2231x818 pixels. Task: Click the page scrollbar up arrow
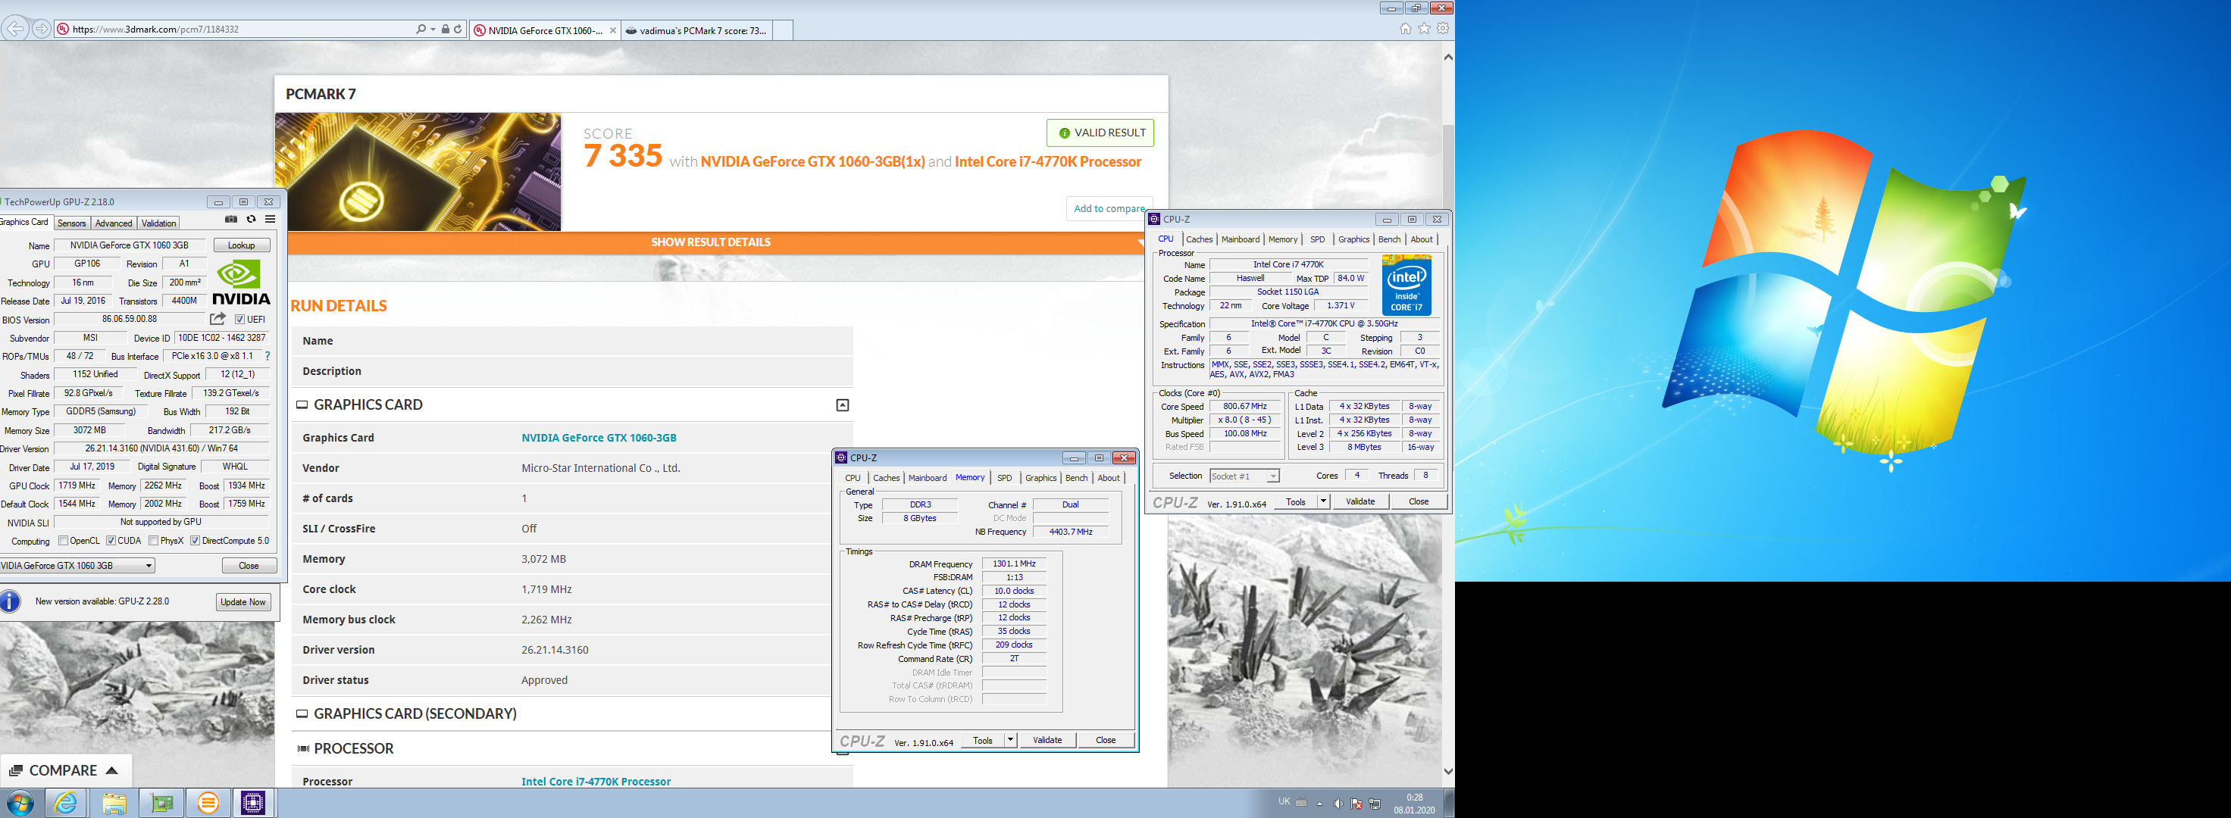coord(1448,57)
